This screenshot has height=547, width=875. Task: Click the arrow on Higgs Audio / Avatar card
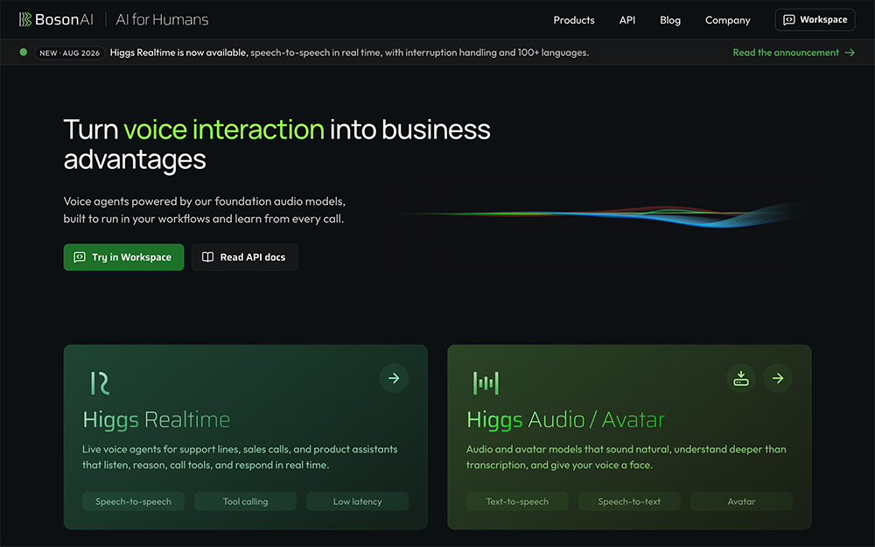point(778,378)
